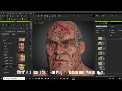
Task: Save project using the floppy disk icon
Action: [7, 16]
